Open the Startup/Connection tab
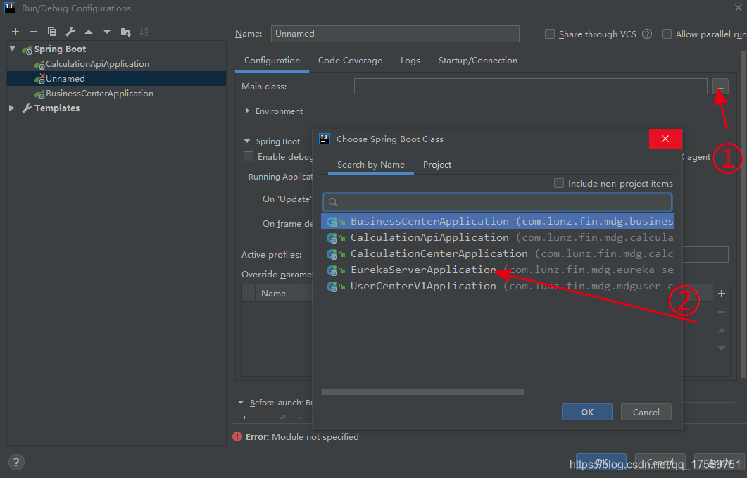 pyautogui.click(x=478, y=61)
